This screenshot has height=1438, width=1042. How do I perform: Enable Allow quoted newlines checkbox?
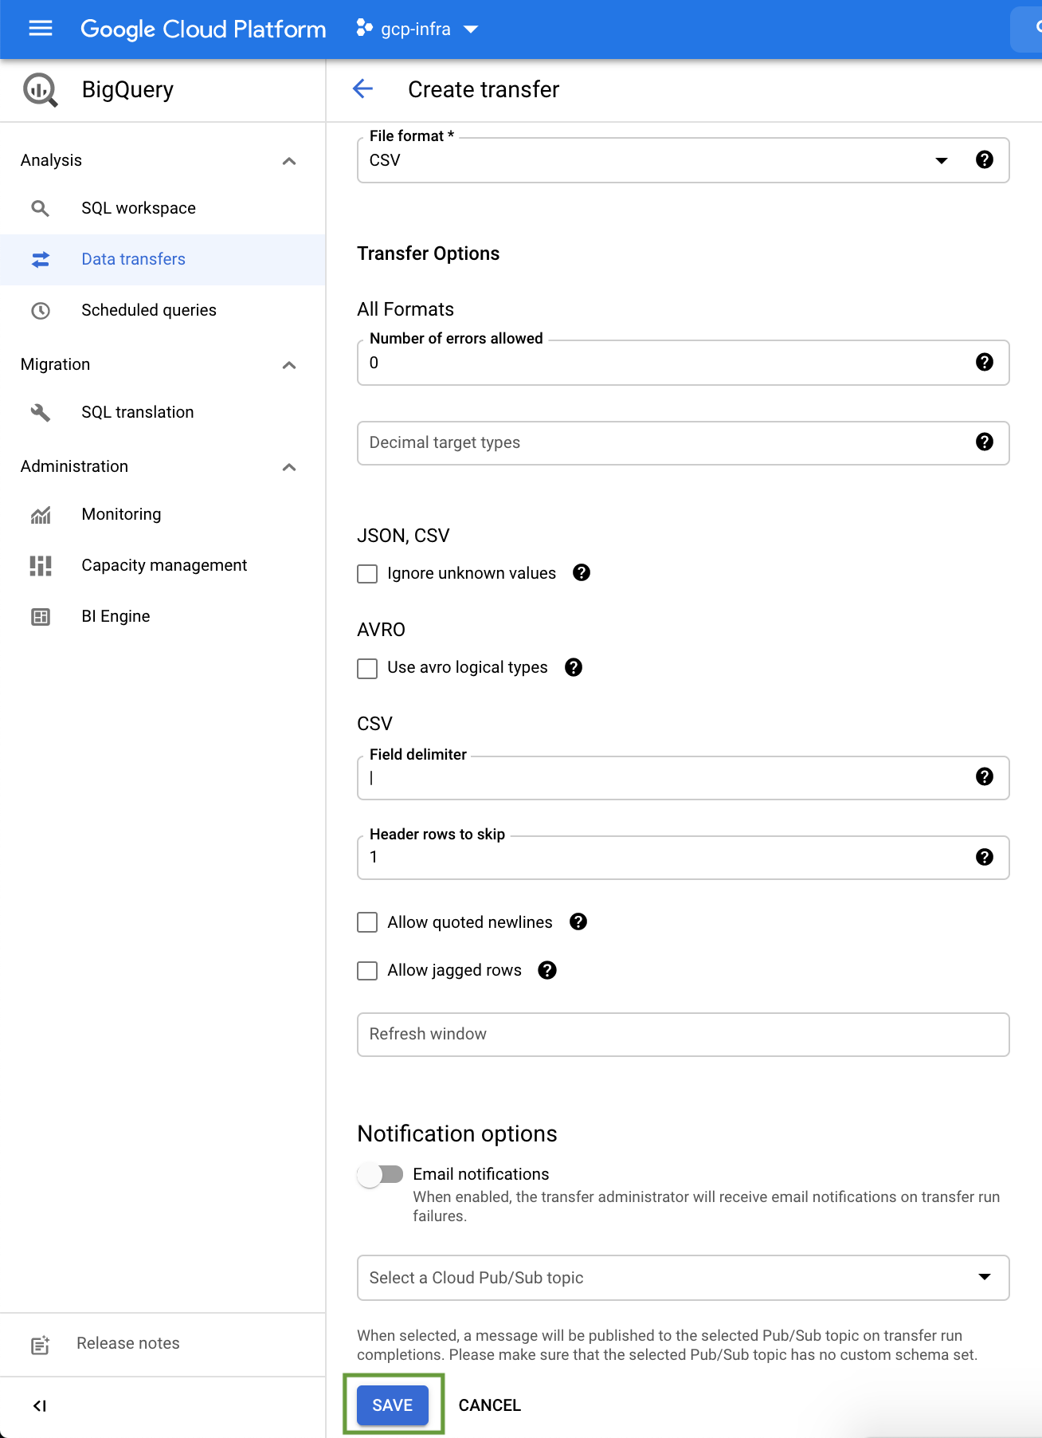pos(367,922)
